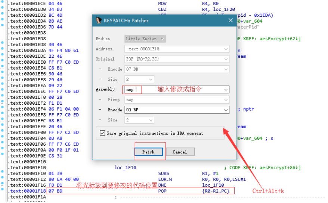328x203 pixels.
Task: Click the {R0-R2,PC} operand
Action: pos(216,191)
